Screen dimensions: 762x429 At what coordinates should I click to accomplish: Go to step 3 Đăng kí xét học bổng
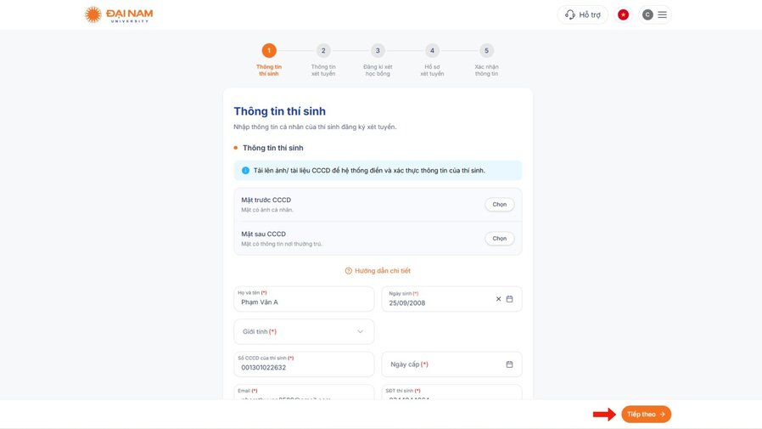pos(378,59)
